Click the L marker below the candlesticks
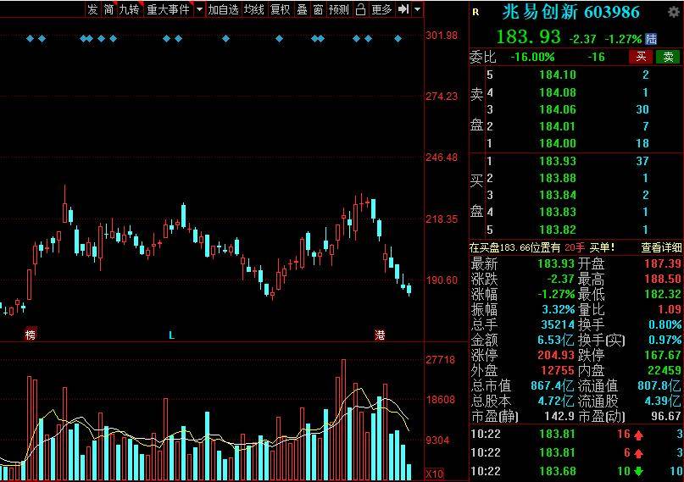Image resolution: width=684 pixels, height=482 pixels. (x=171, y=335)
